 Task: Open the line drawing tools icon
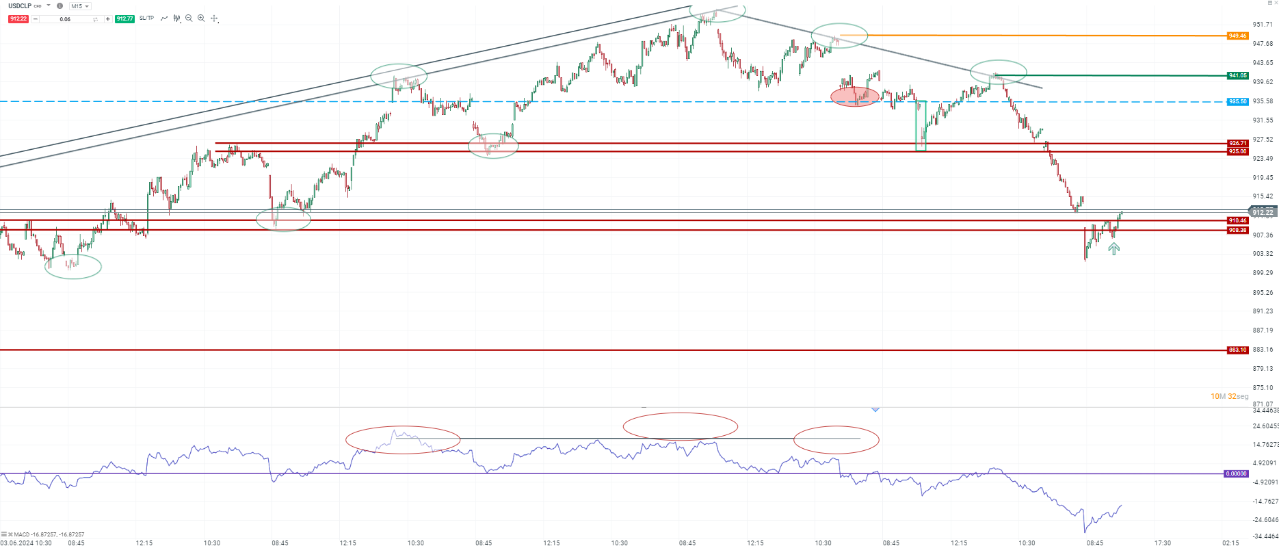164,18
